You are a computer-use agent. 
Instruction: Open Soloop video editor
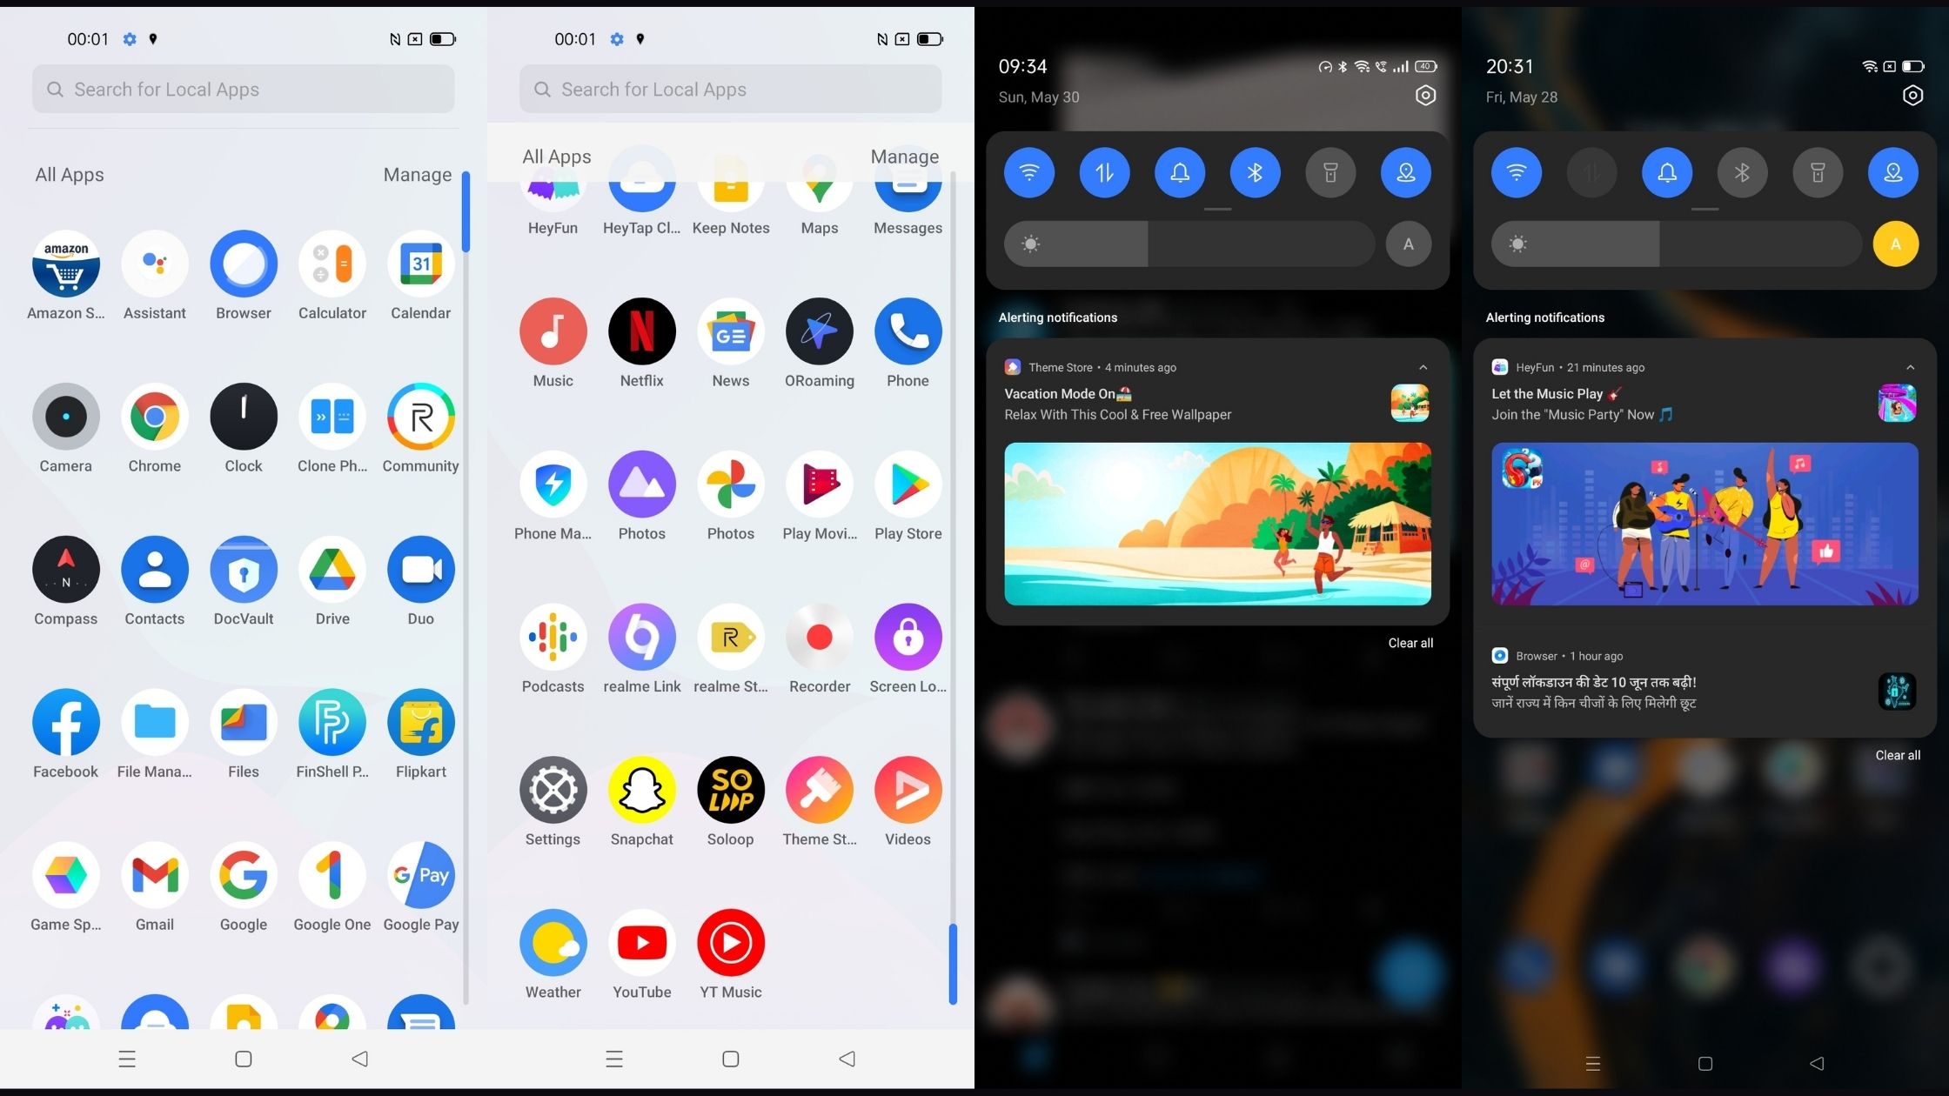(x=729, y=790)
